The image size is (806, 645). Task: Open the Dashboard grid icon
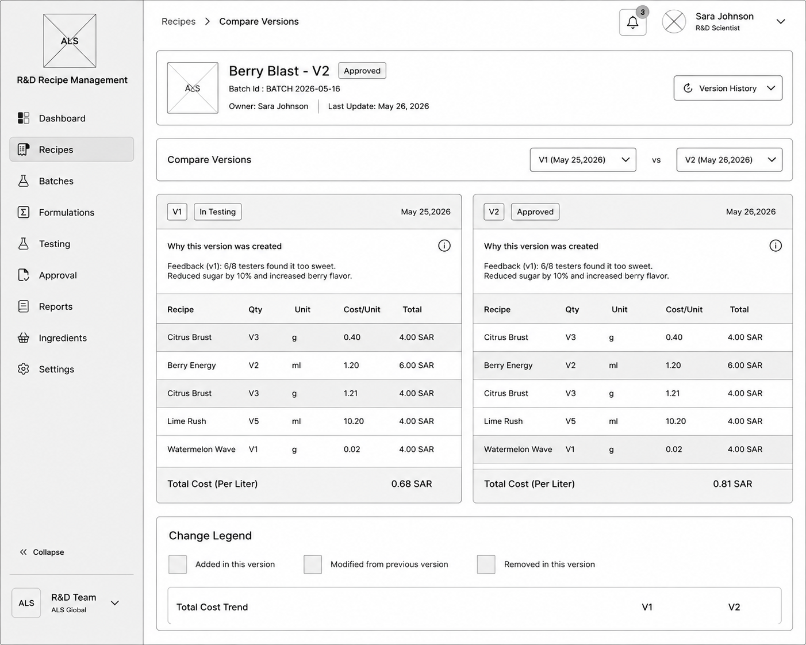(x=24, y=118)
